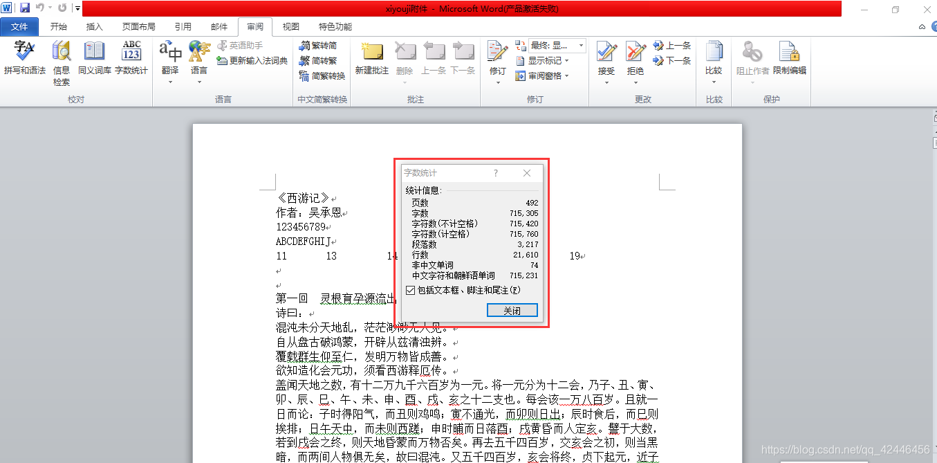Switch to the 开始 ribbon tab

coord(59,26)
